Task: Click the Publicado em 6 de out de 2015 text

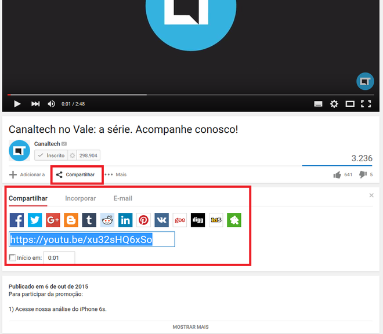Action: click(x=48, y=286)
